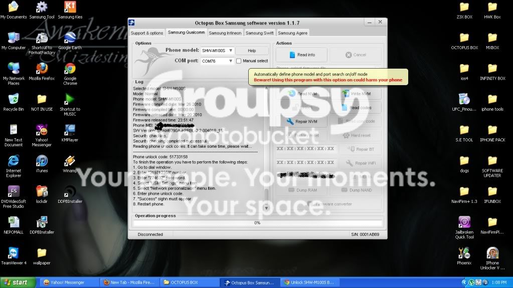Launch Mozilla Firefox desktop icon
The image size is (513, 288).
(42, 71)
